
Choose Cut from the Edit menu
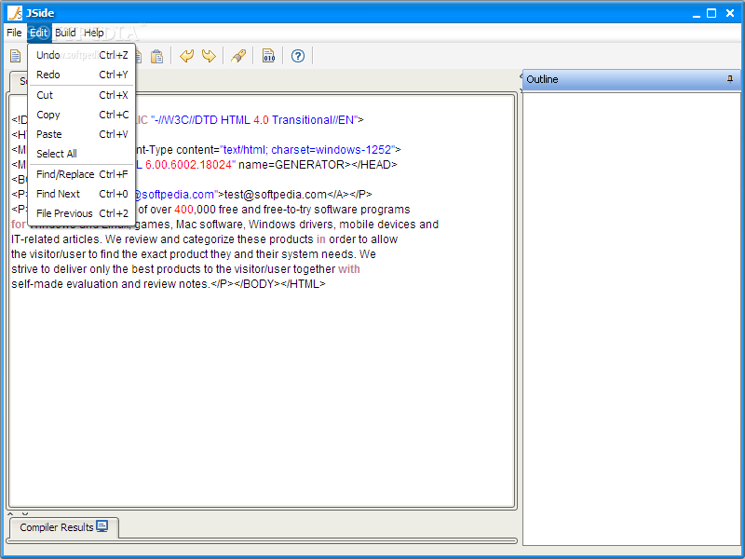coord(82,95)
